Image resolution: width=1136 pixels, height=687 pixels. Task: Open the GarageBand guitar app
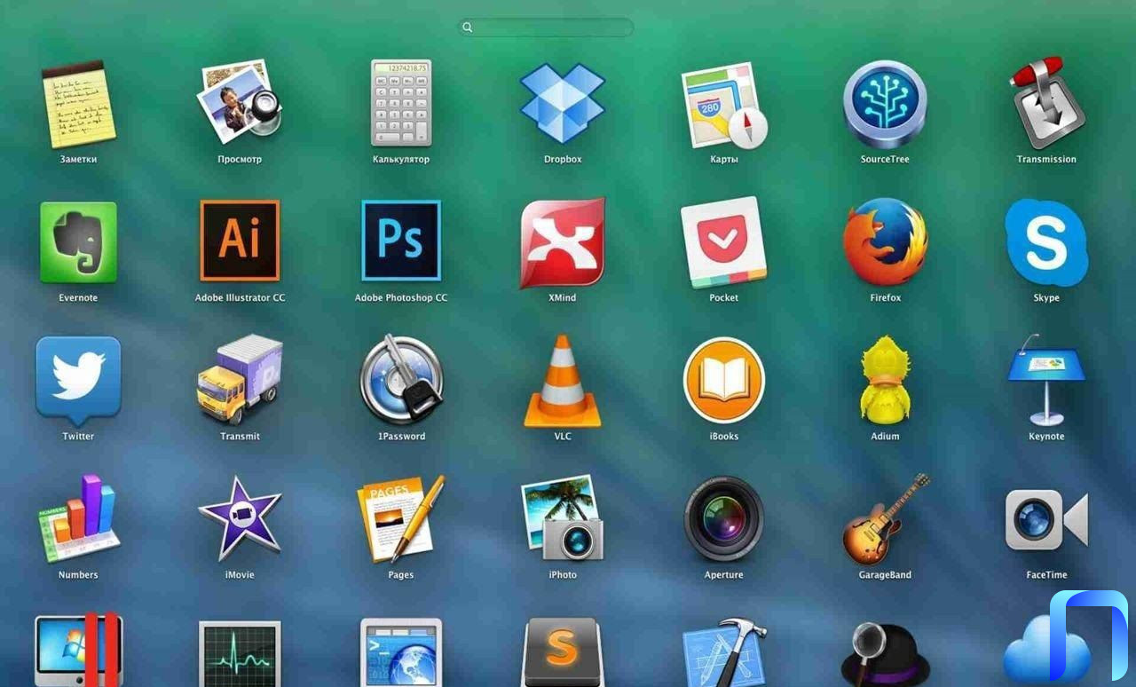tap(885, 519)
